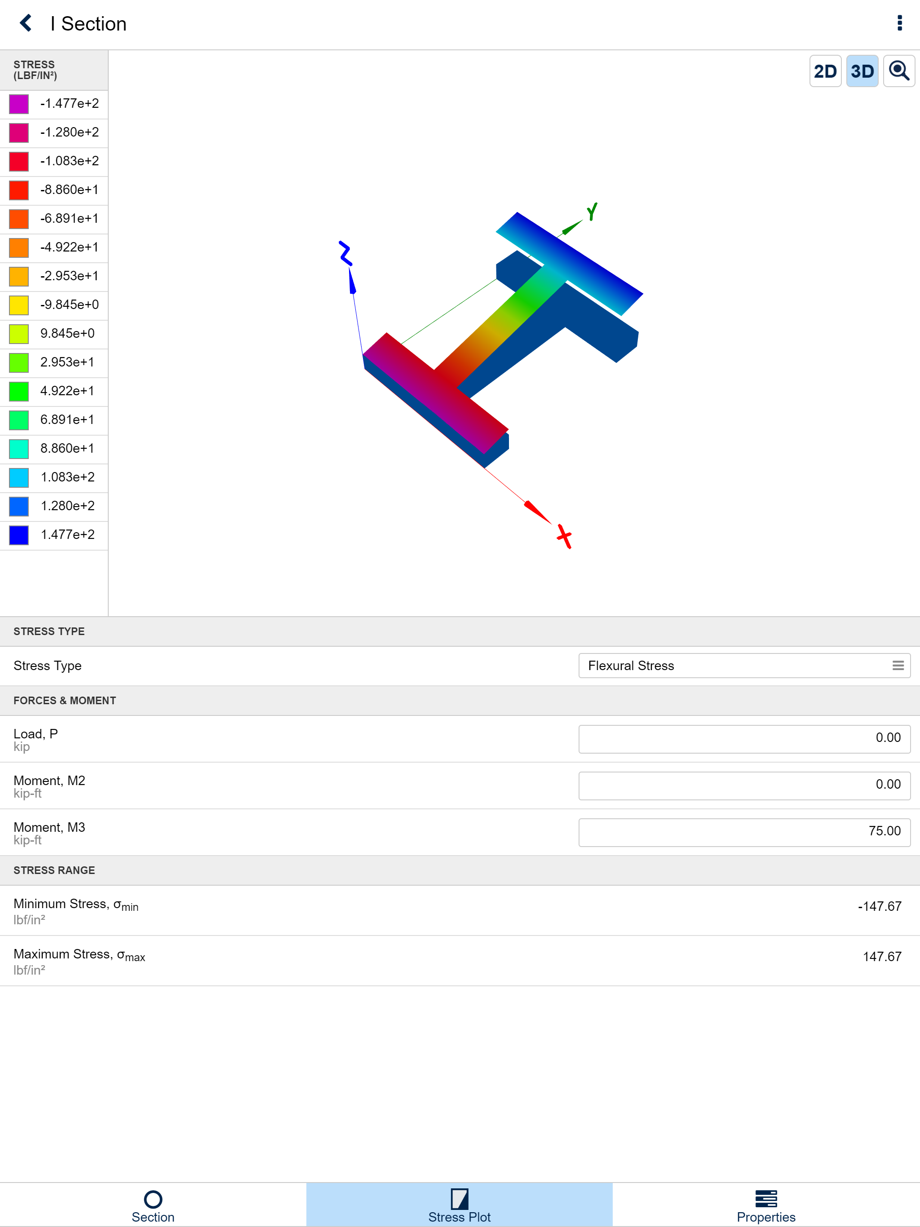Image resolution: width=920 pixels, height=1227 pixels.
Task: Edit the Load, P input field
Action: pos(743,738)
